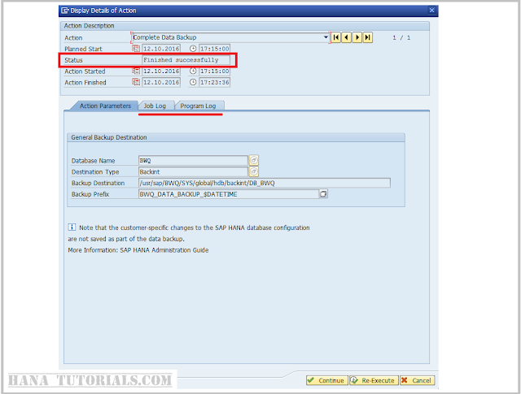Click the General Backup Destination header

236,137
